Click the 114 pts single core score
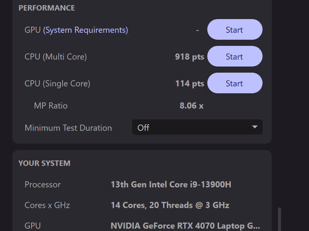The height and width of the screenshot is (231, 309). coord(189,84)
